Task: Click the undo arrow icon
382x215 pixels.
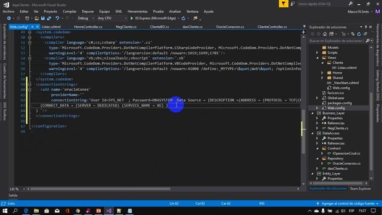Action: 57,19
